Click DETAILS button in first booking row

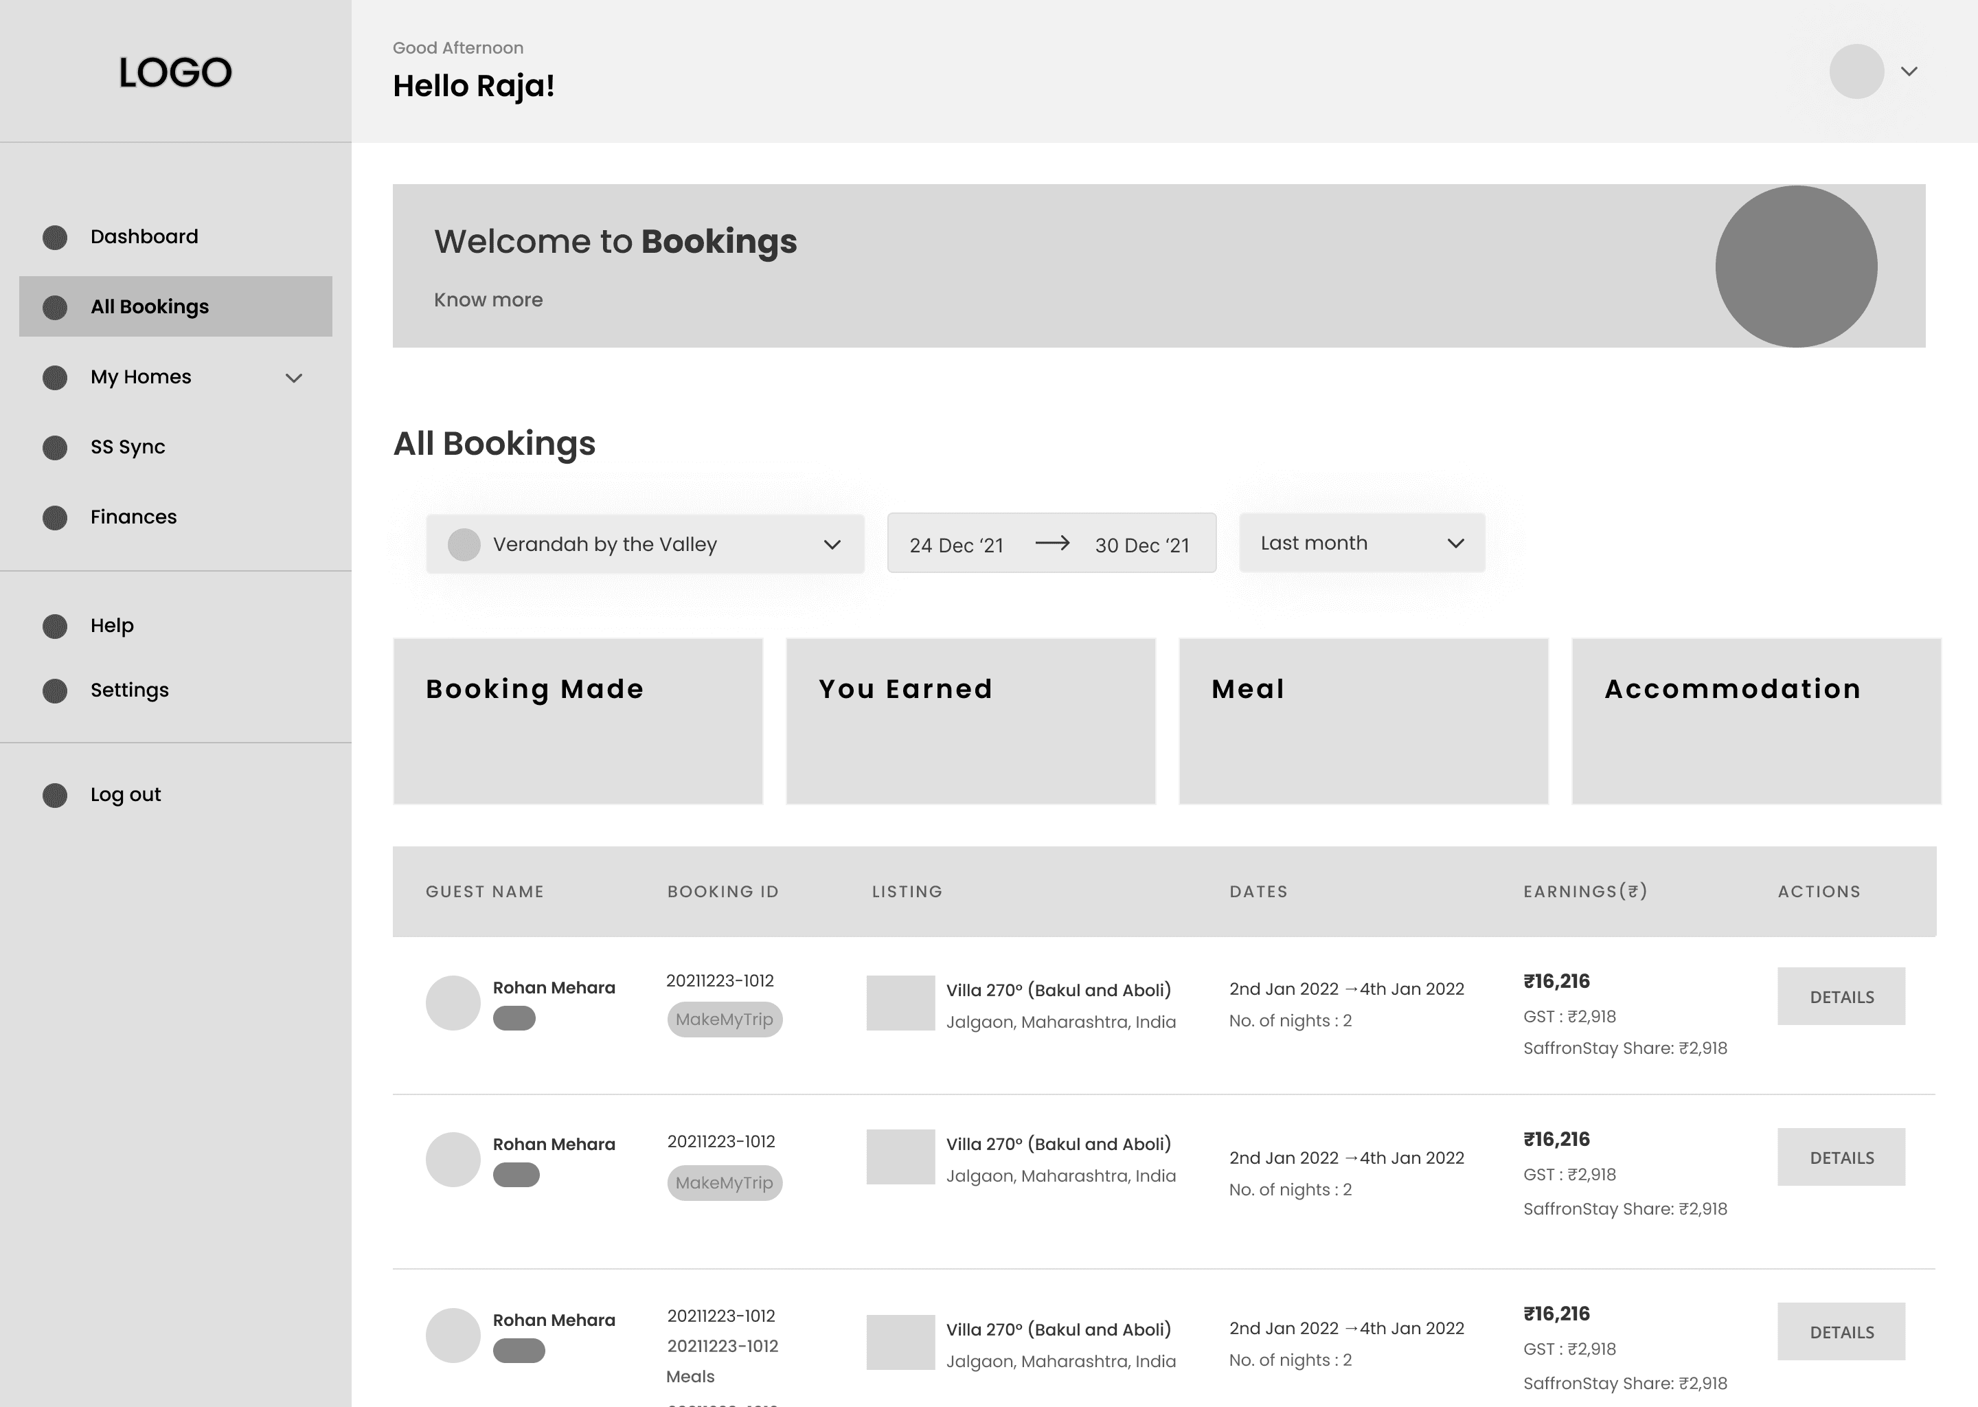(x=1841, y=998)
